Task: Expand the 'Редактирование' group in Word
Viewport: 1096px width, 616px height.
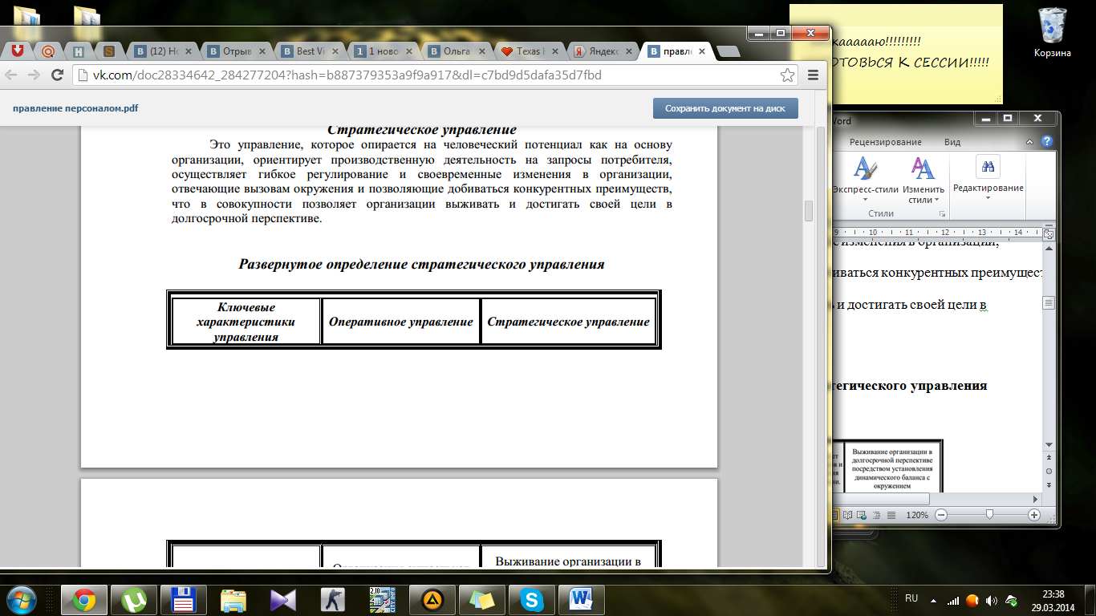Action: pyautogui.click(x=988, y=178)
